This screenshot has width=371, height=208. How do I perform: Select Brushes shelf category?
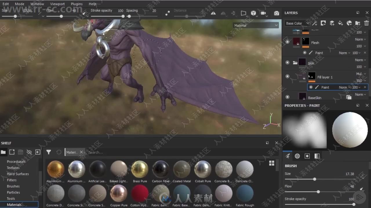[x=13, y=186]
